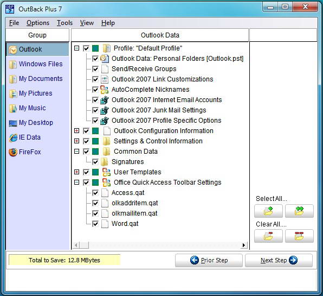
Task: Click the Outlook Data column header
Action: [x=160, y=35]
